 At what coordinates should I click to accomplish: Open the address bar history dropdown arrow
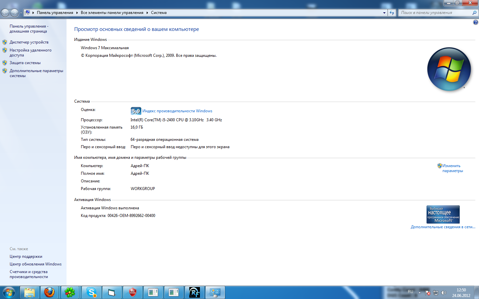[384, 13]
